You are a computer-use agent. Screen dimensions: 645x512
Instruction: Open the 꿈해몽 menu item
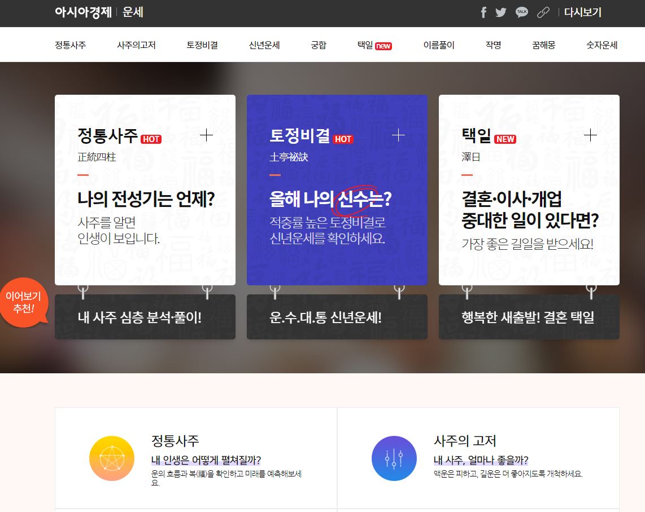[544, 45]
